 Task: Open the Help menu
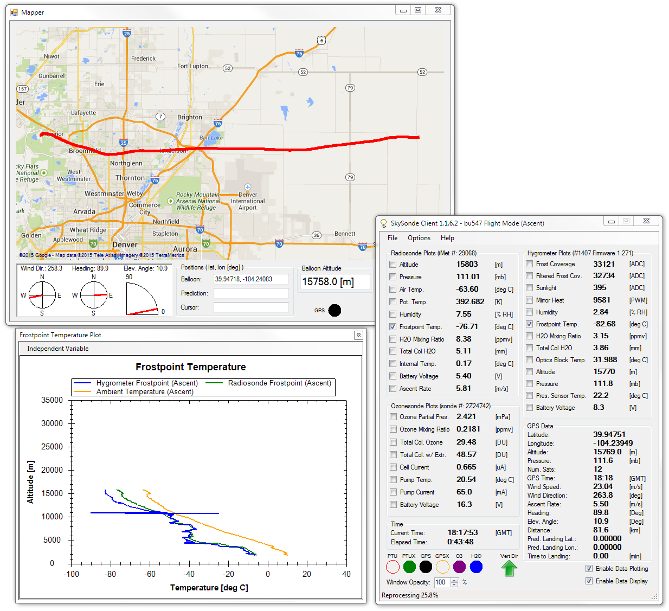tap(447, 238)
